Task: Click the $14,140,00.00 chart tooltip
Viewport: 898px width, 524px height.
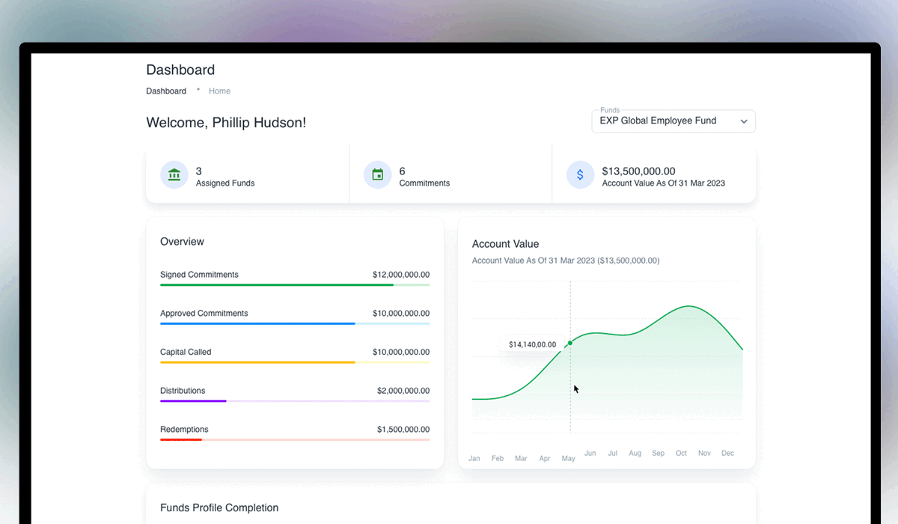Action: (x=533, y=345)
